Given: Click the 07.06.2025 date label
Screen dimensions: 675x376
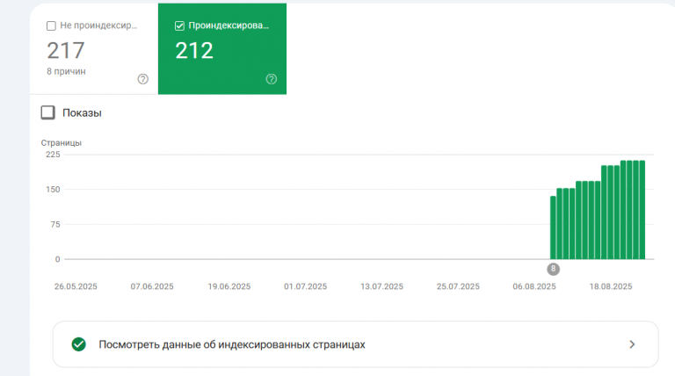Looking at the screenshot, I should (152, 286).
